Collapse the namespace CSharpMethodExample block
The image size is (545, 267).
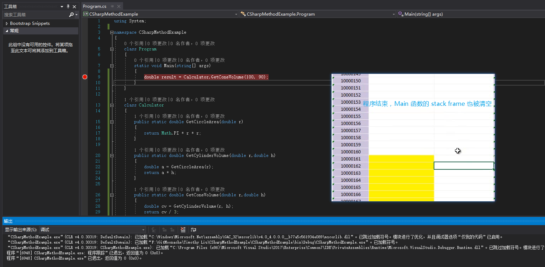click(x=112, y=32)
